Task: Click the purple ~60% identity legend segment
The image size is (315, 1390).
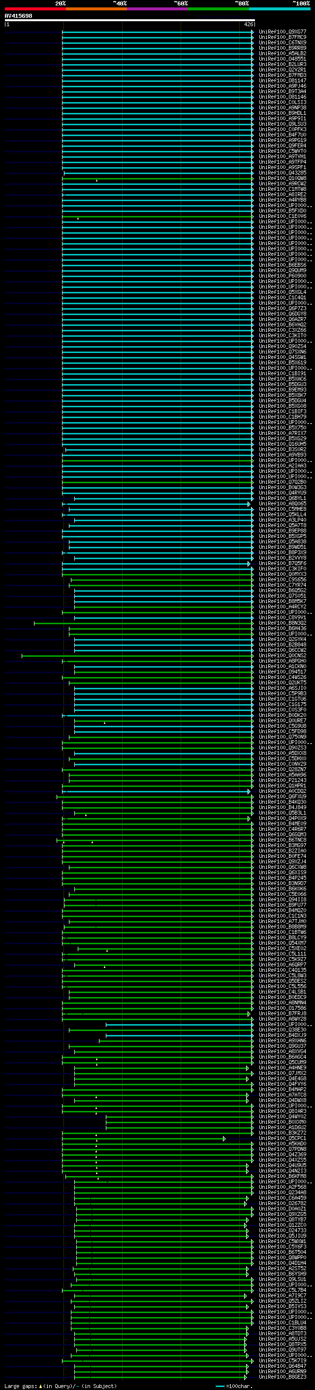Action: [157, 9]
